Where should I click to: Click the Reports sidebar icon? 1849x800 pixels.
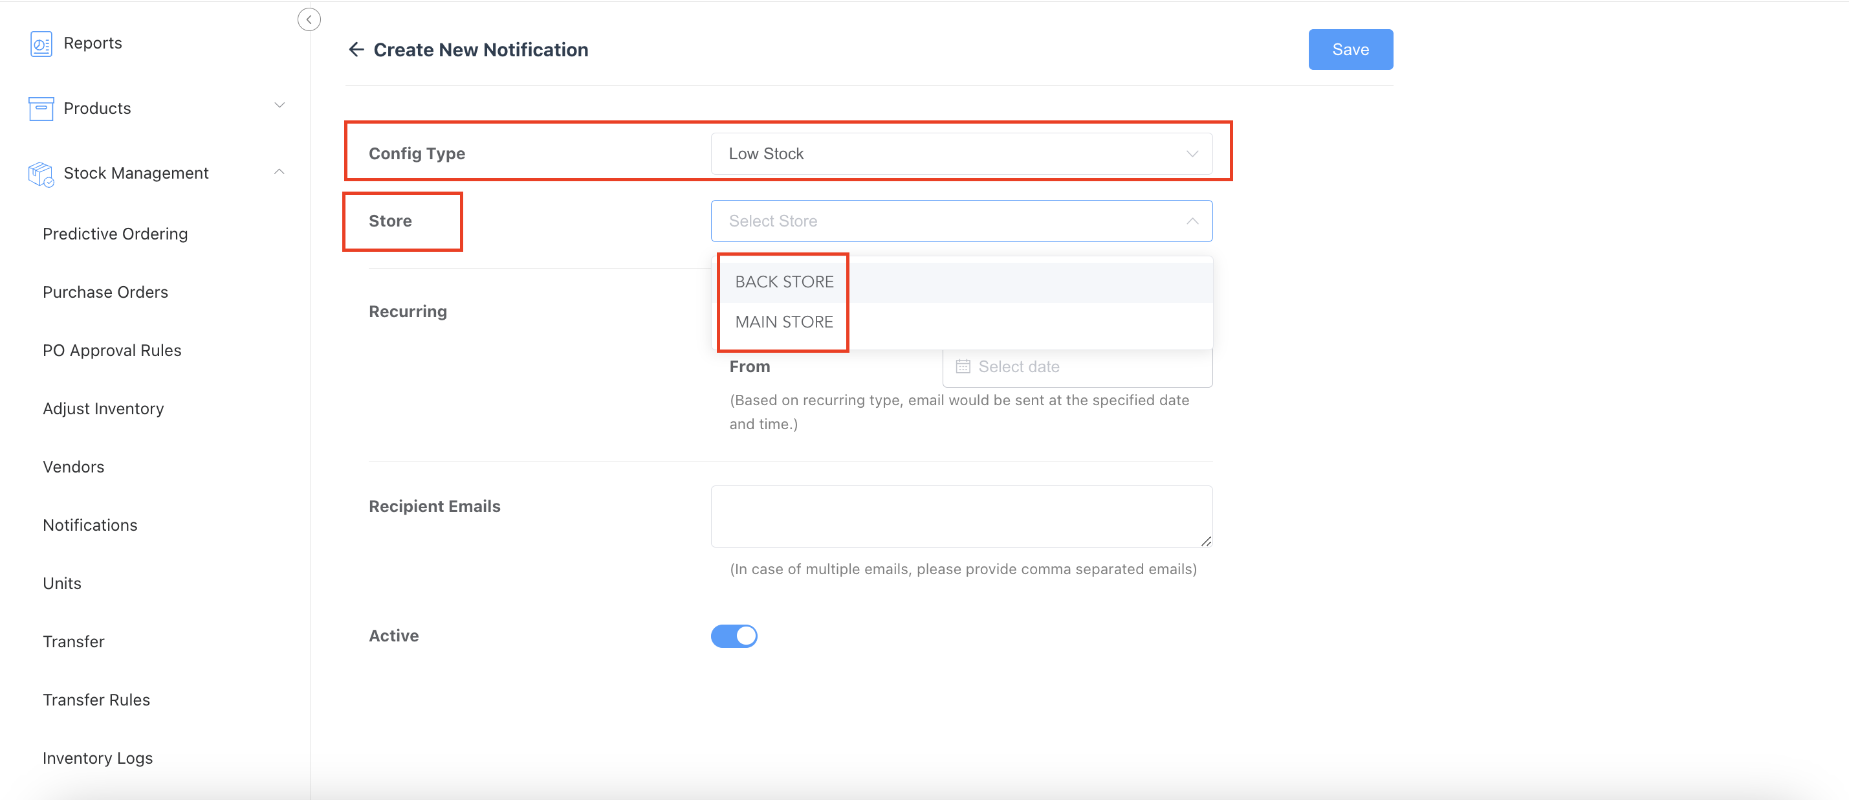coord(41,44)
